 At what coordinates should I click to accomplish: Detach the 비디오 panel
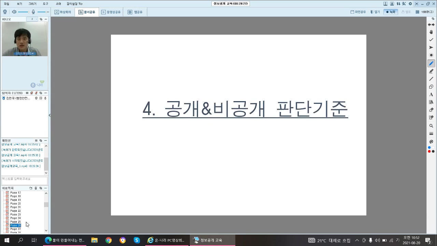pyautogui.click(x=41, y=19)
